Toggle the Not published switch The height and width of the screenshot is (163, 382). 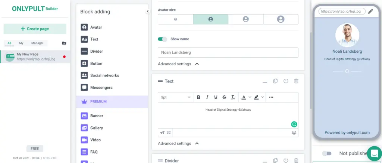(327, 153)
